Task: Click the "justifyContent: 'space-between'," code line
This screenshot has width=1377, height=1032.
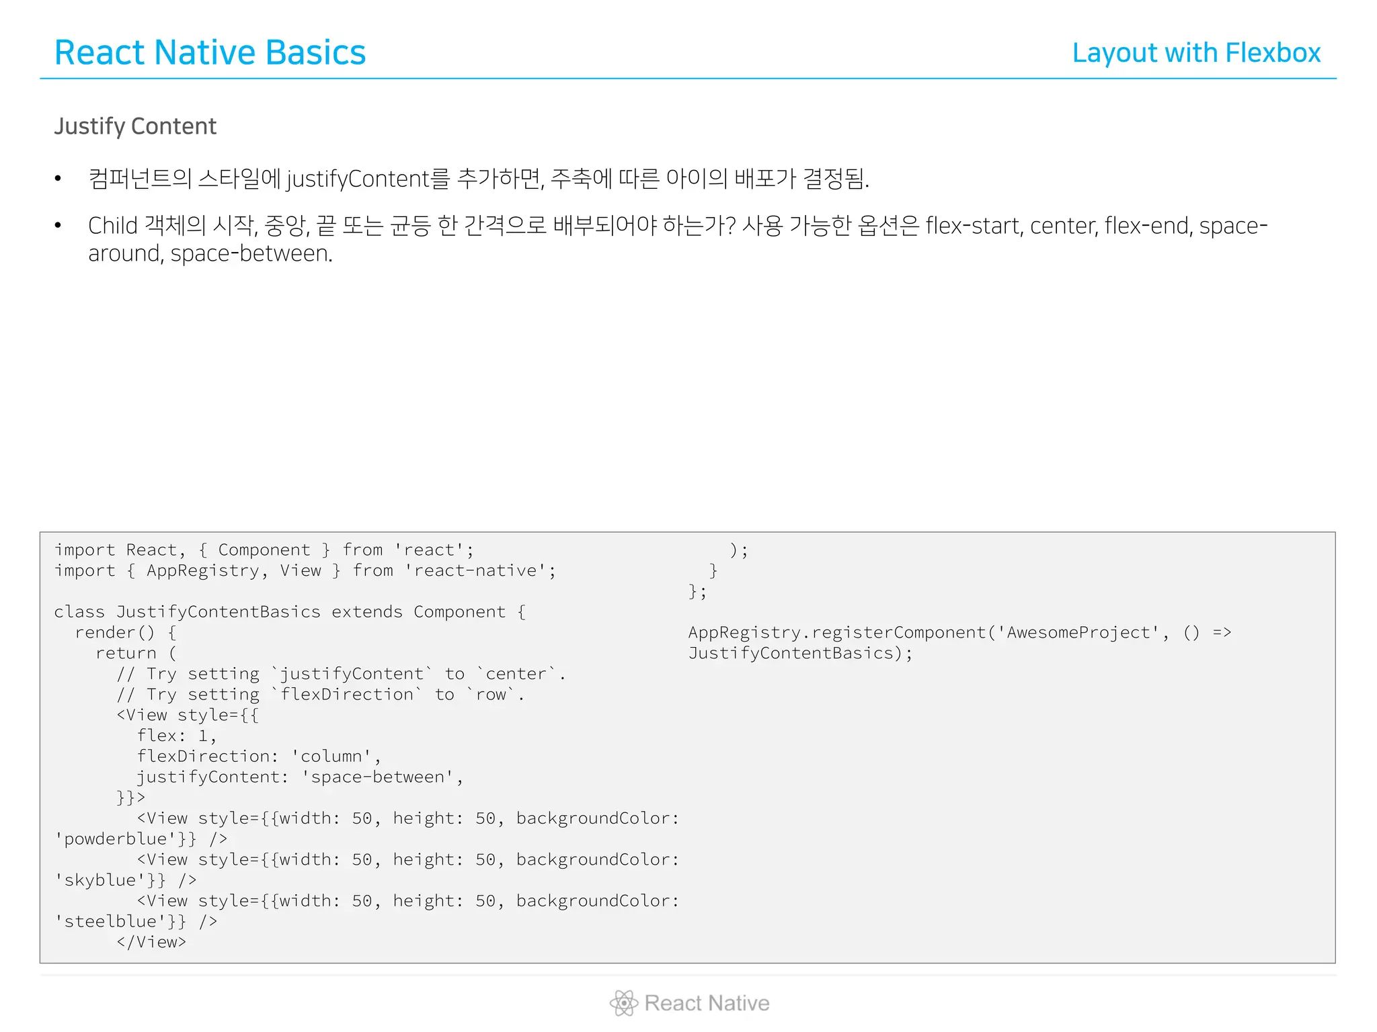Action: (301, 777)
